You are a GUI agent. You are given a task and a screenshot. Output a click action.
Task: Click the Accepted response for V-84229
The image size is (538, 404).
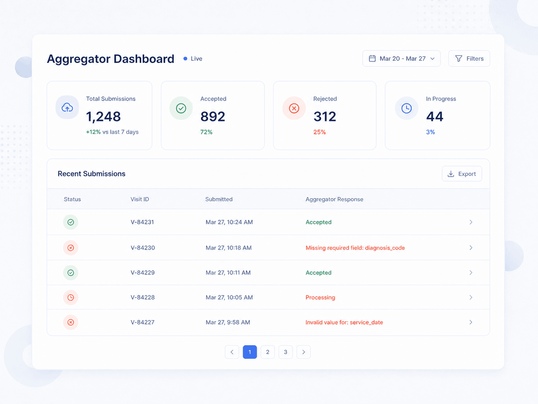(318, 273)
